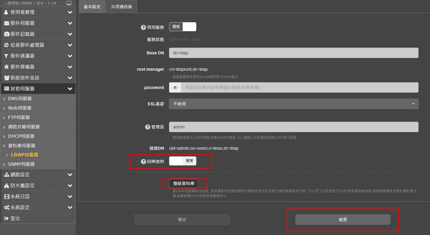Click the 登出 logout item
The width and height of the screenshot is (430, 235).
[x=15, y=218]
